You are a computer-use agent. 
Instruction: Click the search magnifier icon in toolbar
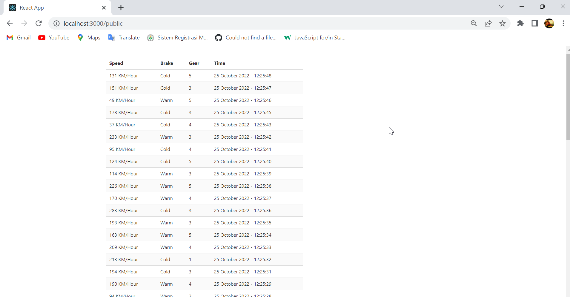click(x=474, y=23)
